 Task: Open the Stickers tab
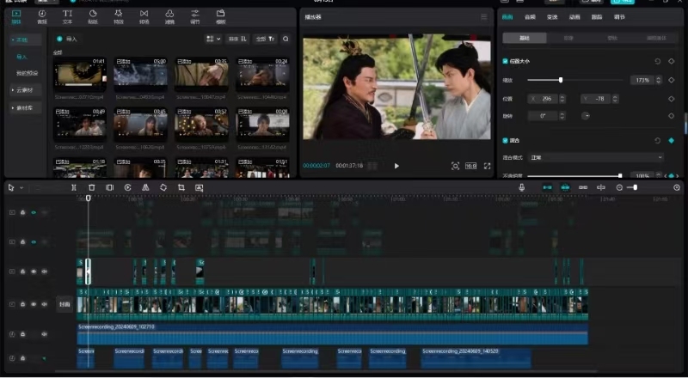[x=93, y=16]
